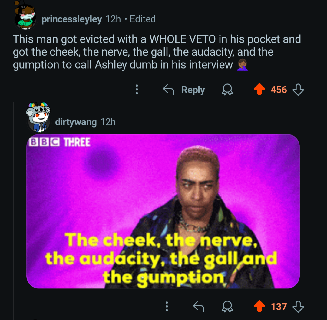Upvote dirtywang's GIF reply
The width and height of the screenshot is (327, 320).
(259, 306)
